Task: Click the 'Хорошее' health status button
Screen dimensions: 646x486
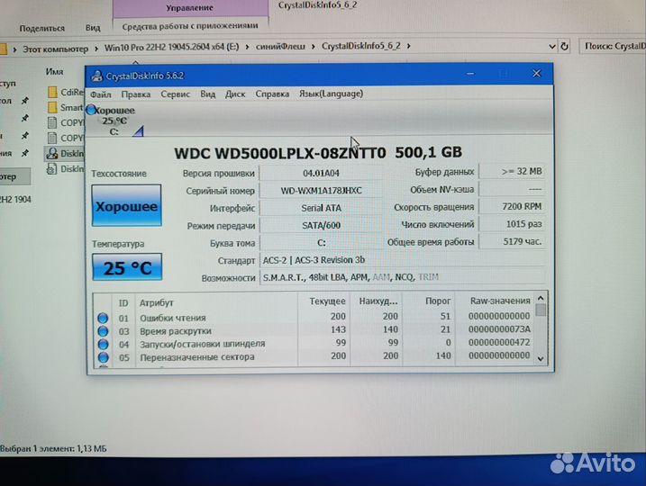Action: pos(126,207)
